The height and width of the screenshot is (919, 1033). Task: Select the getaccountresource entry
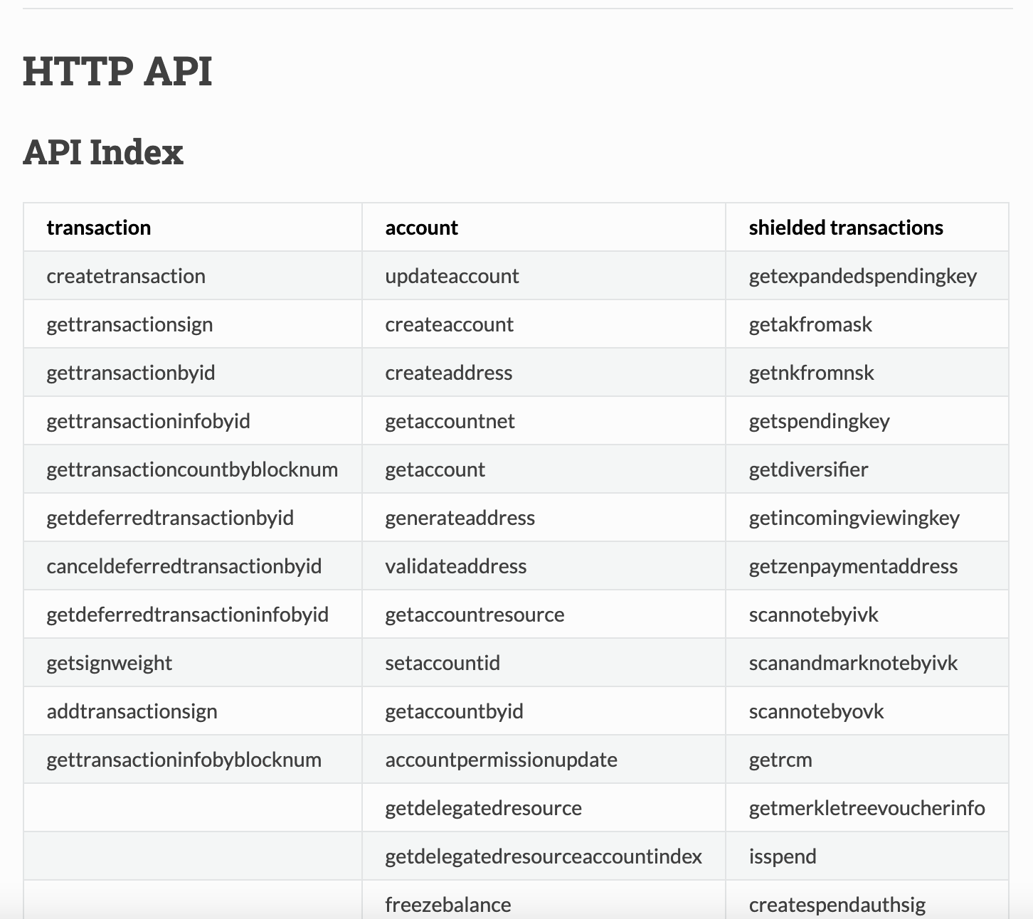click(475, 615)
